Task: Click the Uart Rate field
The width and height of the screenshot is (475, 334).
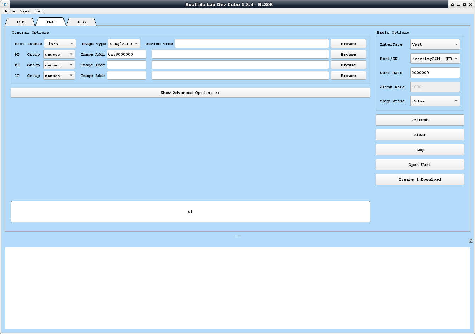Action: coord(435,73)
